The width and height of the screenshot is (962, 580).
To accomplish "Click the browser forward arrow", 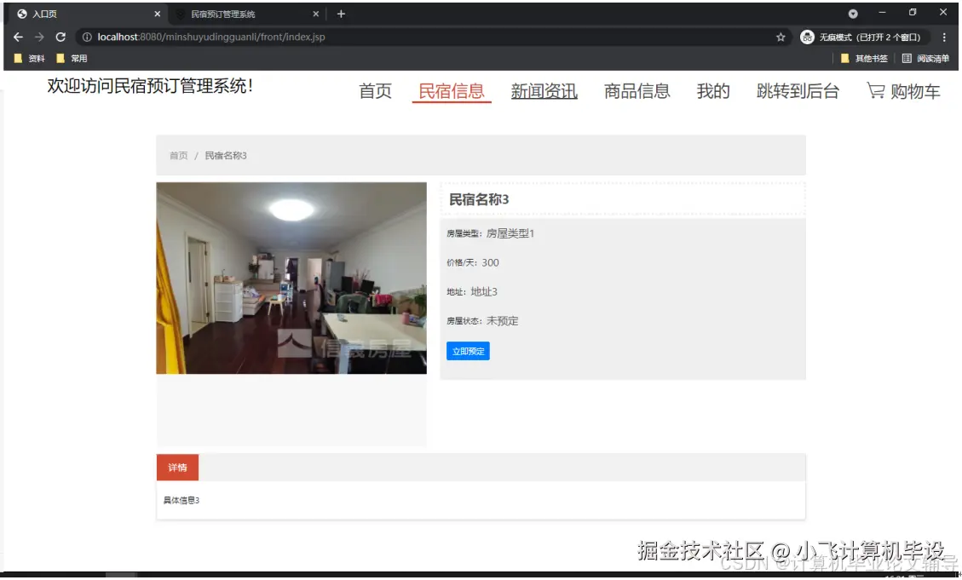I will tap(38, 37).
